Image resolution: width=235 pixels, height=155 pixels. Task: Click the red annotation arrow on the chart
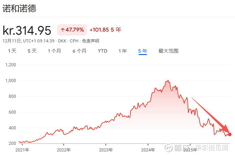tap(210, 116)
